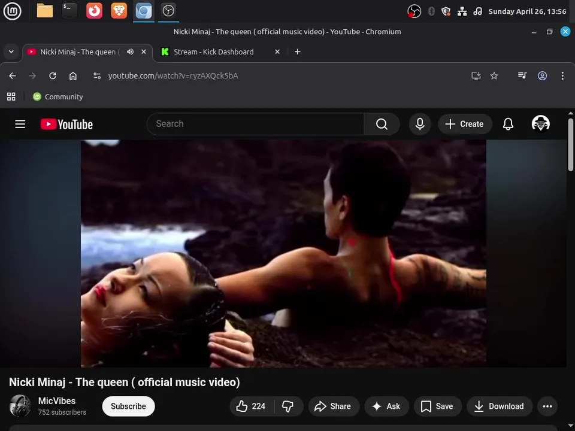Open the network connections tray icon
Image resolution: width=575 pixels, height=431 pixels.
click(462, 11)
